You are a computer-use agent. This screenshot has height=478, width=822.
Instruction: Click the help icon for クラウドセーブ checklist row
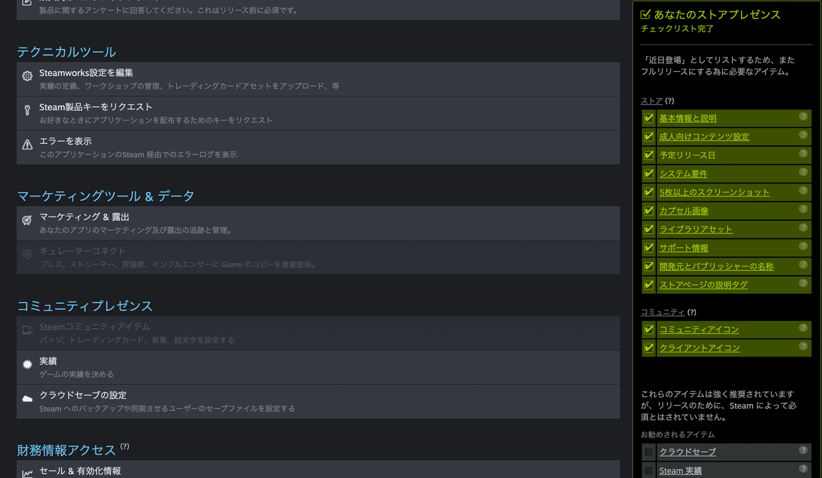(x=803, y=450)
